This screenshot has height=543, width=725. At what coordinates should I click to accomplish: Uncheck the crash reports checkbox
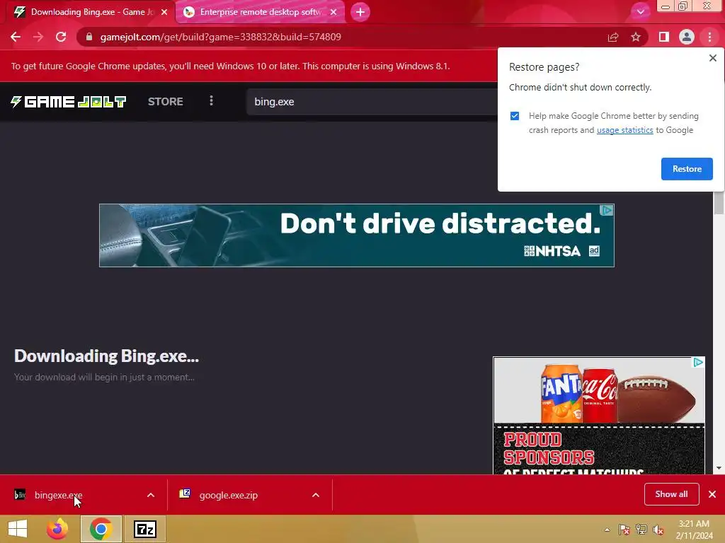coord(515,116)
